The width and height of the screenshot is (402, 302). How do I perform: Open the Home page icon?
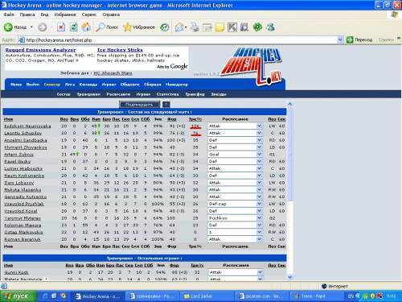tap(86, 27)
